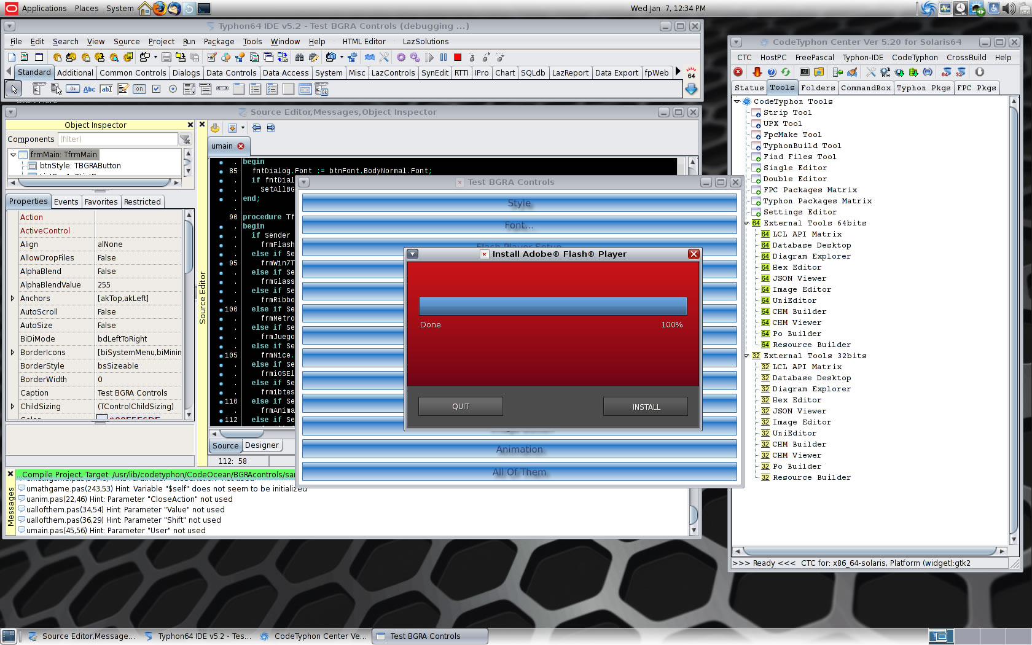1032x645 pixels.
Task: Select the TMainMenu component icon
Action: 39,89
